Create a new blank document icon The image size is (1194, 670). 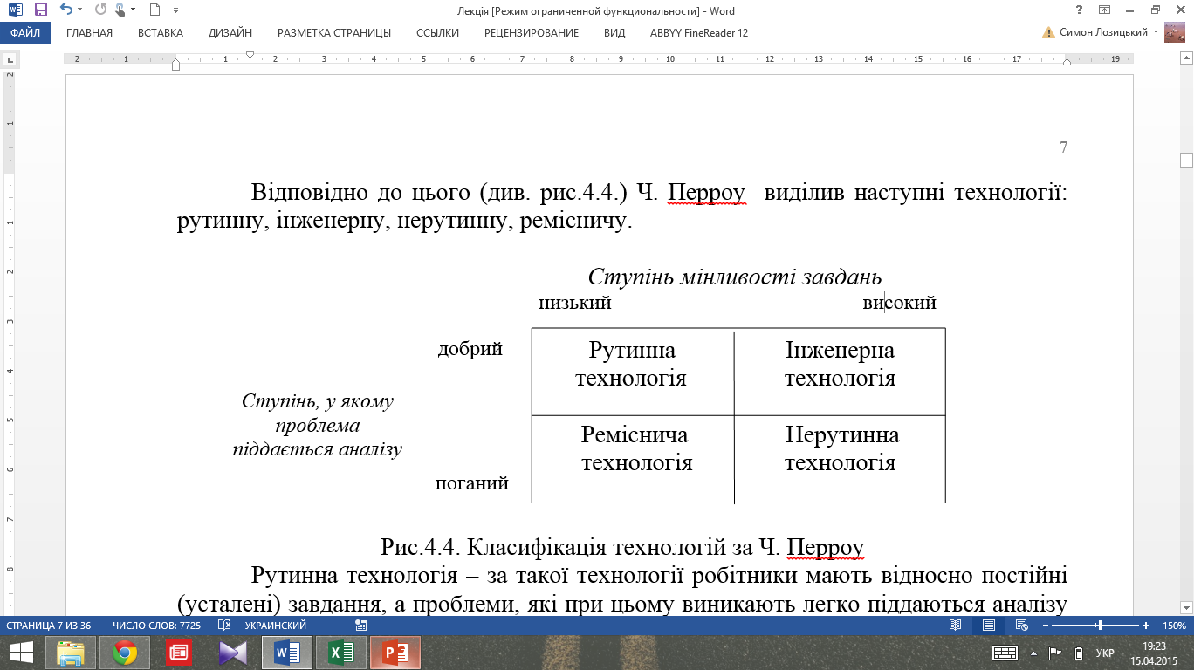(x=154, y=10)
